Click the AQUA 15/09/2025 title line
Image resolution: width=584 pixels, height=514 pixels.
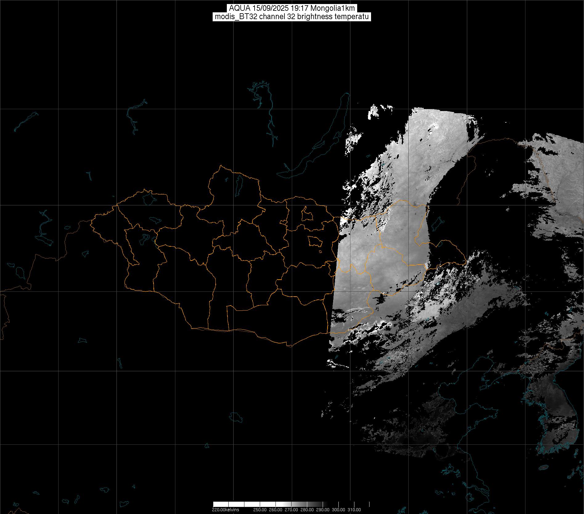[x=292, y=8]
